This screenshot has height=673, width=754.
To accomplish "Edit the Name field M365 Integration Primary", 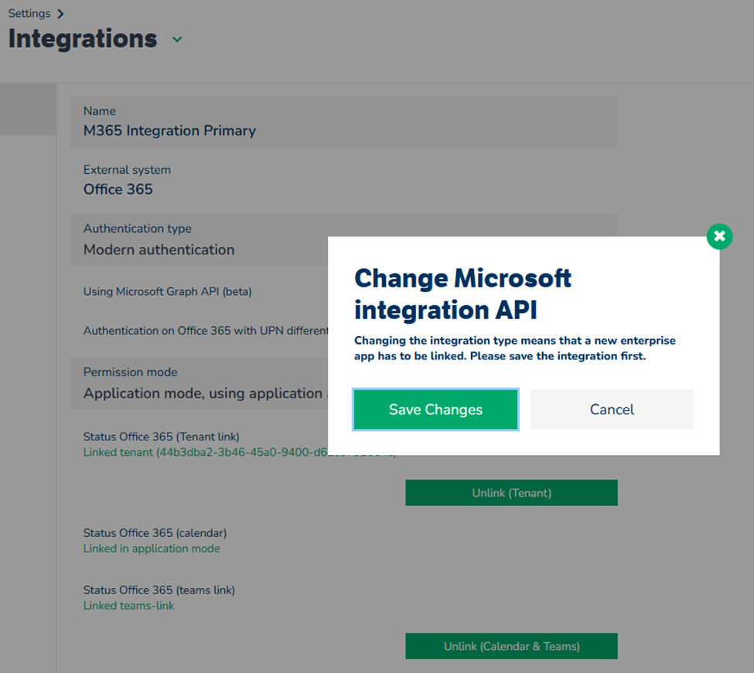I will pyautogui.click(x=169, y=131).
